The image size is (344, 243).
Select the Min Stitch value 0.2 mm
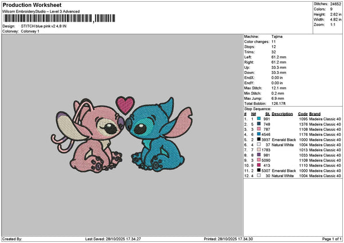tap(277, 93)
